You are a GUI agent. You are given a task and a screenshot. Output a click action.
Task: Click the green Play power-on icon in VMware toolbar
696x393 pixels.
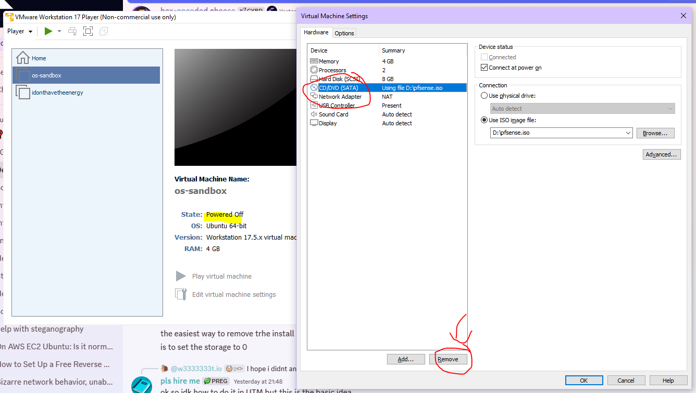(48, 31)
